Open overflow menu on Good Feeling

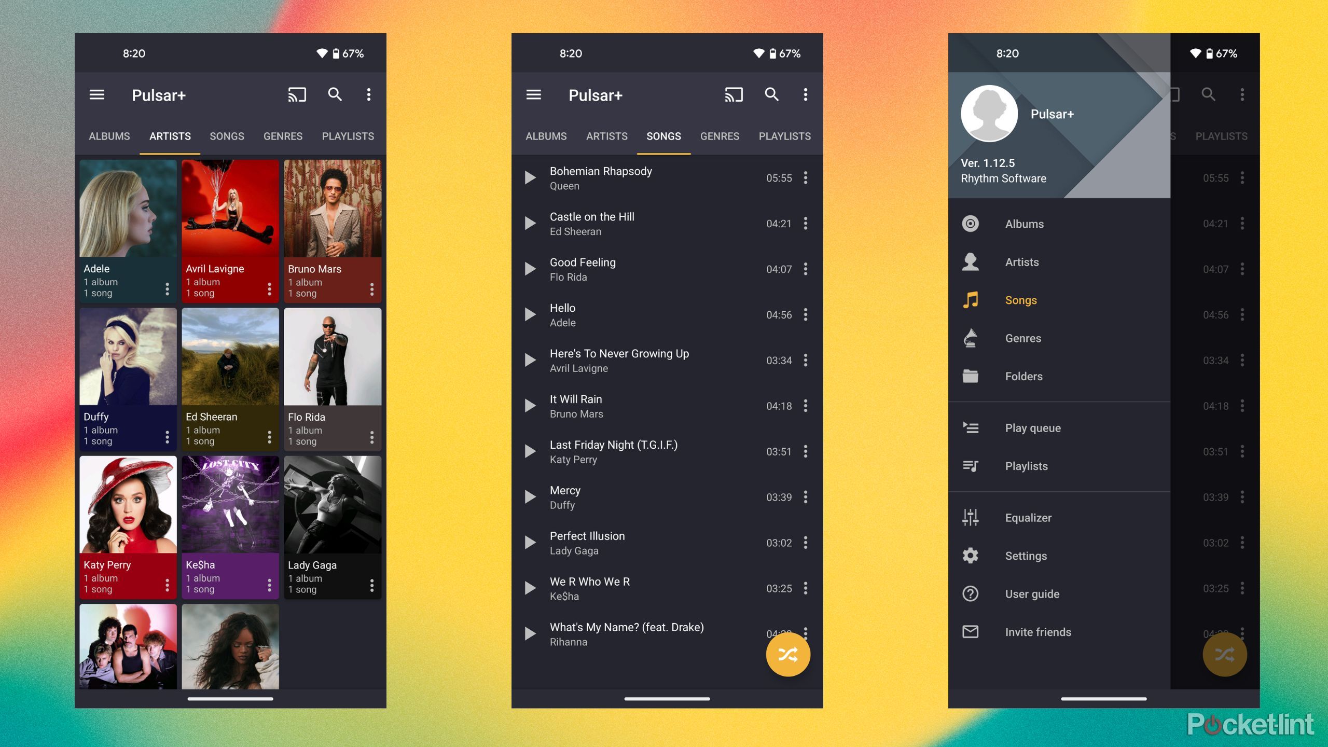(806, 268)
